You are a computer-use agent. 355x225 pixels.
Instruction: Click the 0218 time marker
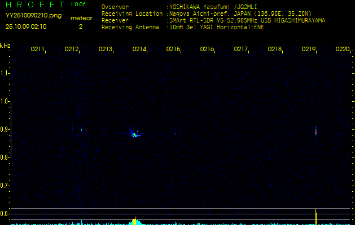click(274, 49)
